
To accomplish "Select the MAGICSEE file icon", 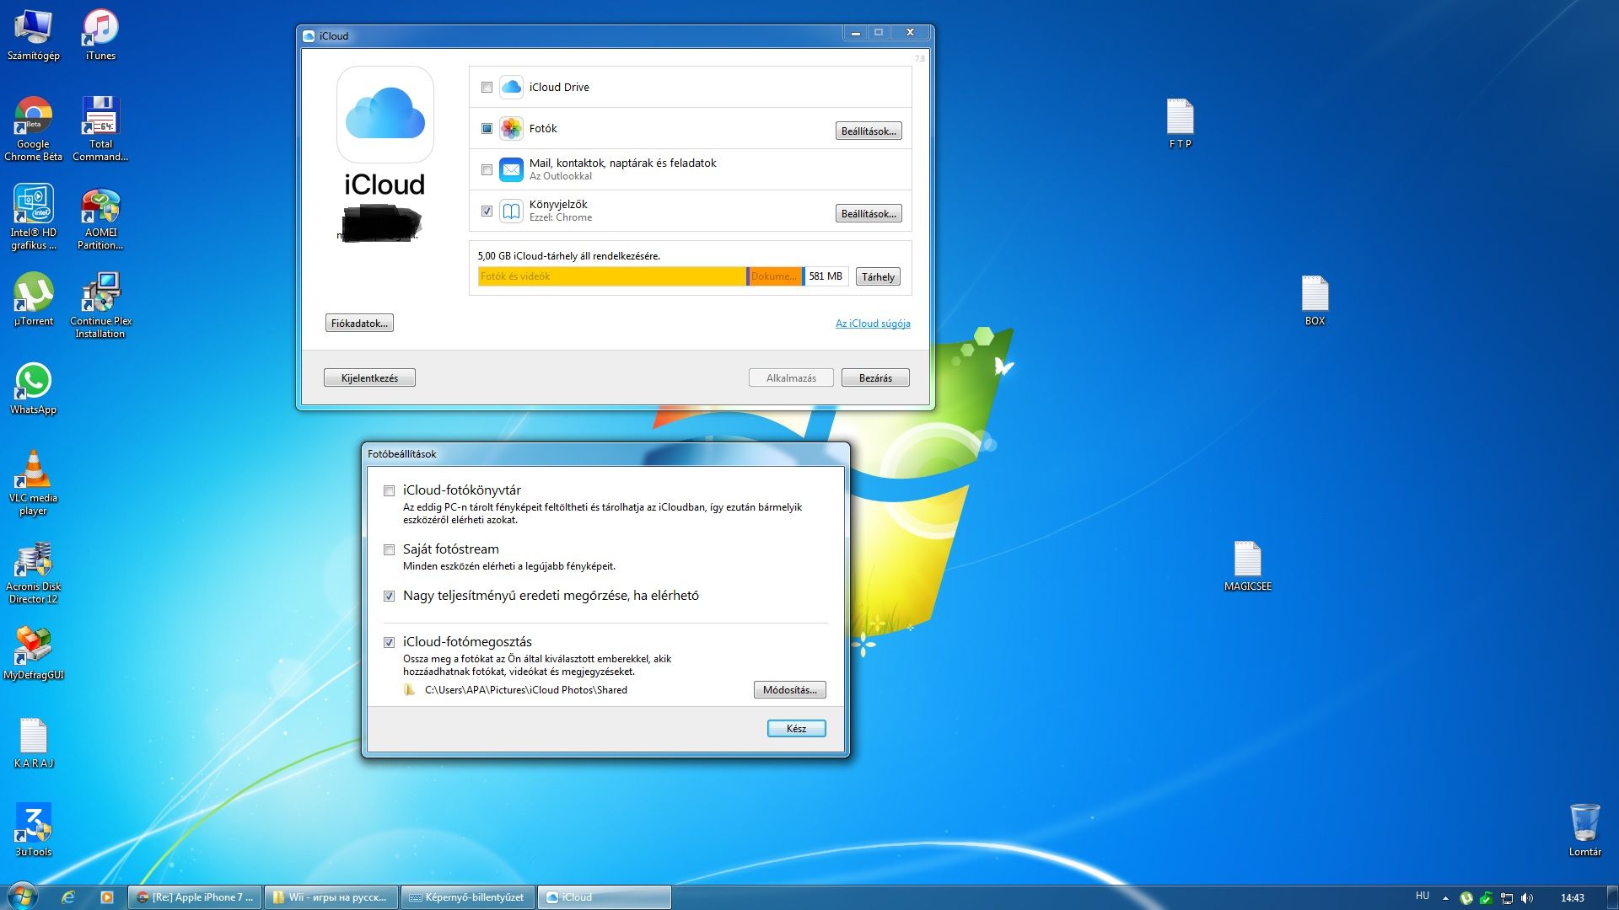I will click(1247, 565).
